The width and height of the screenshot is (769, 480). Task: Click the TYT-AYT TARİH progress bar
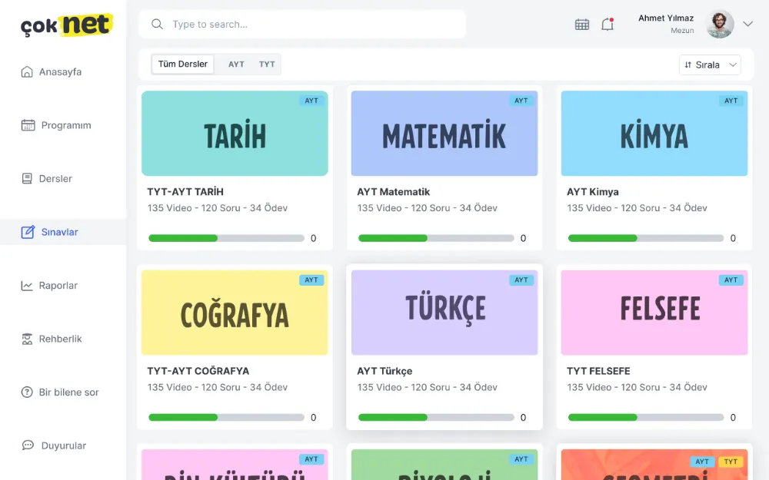226,239
